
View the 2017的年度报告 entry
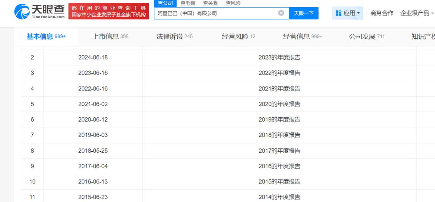(279, 151)
